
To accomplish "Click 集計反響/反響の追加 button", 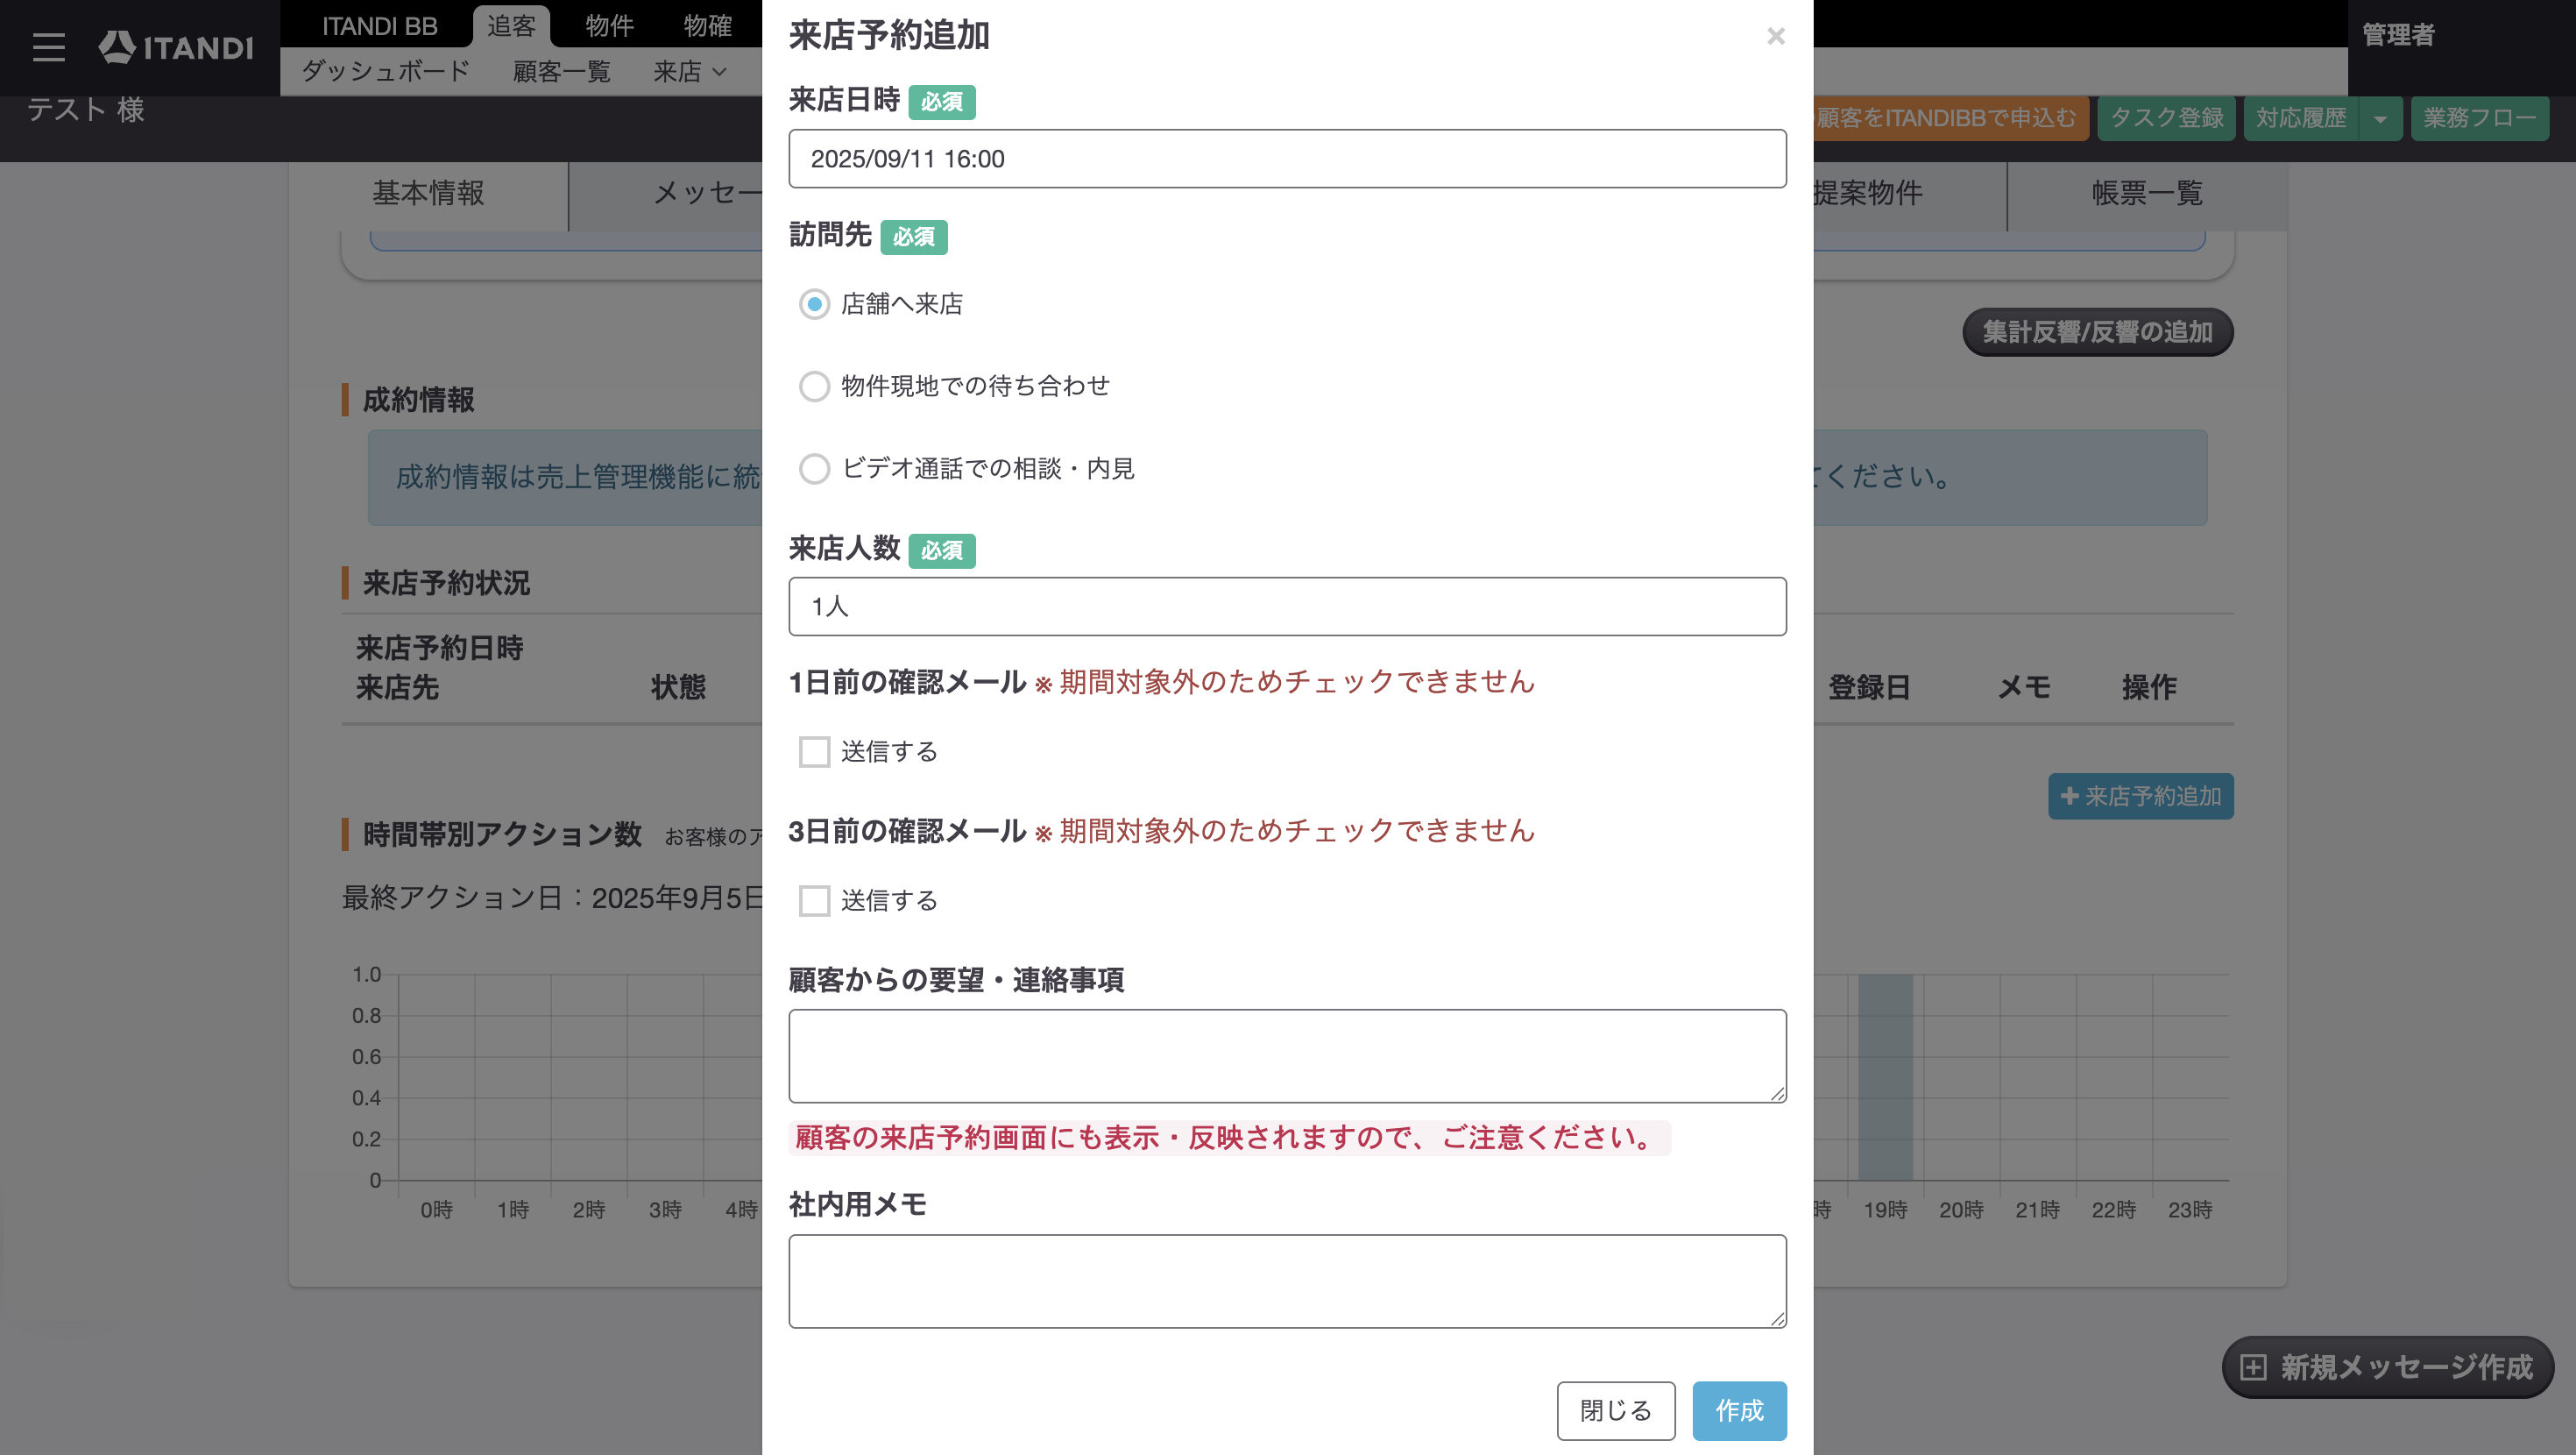I will 2097,332.
